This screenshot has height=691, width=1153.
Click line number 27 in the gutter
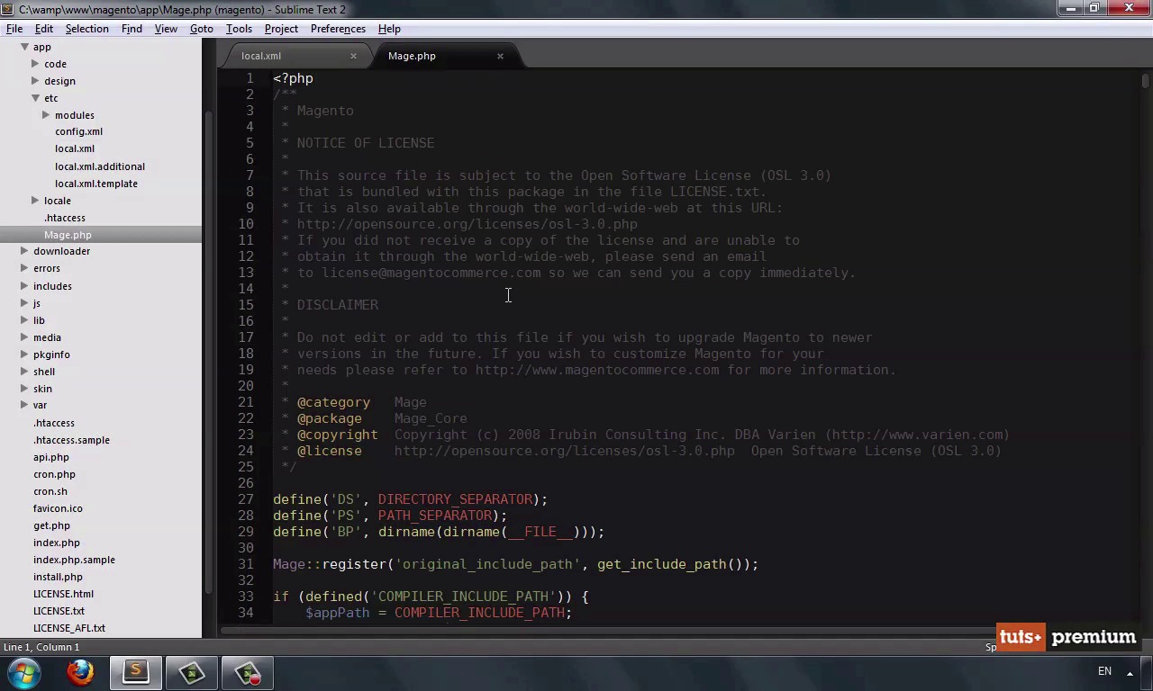click(246, 499)
